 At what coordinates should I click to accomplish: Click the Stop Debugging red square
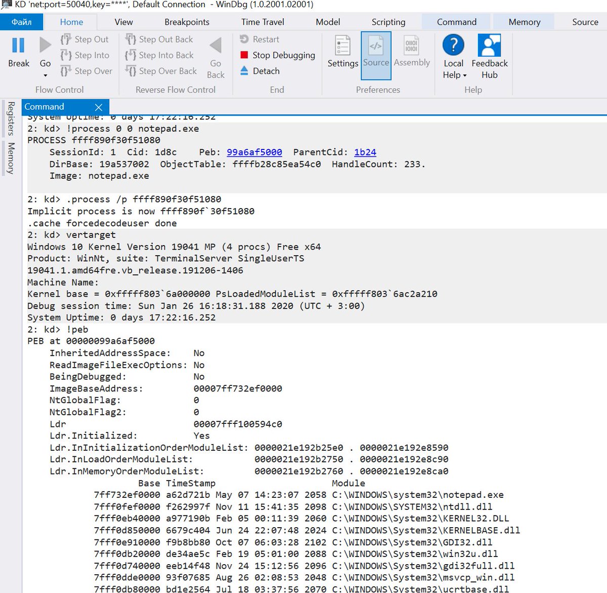pyautogui.click(x=244, y=55)
